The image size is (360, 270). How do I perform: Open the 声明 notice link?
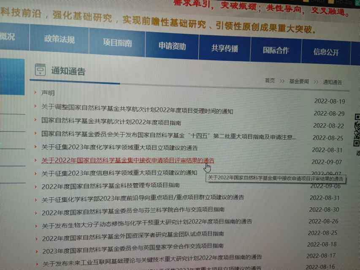48,93
